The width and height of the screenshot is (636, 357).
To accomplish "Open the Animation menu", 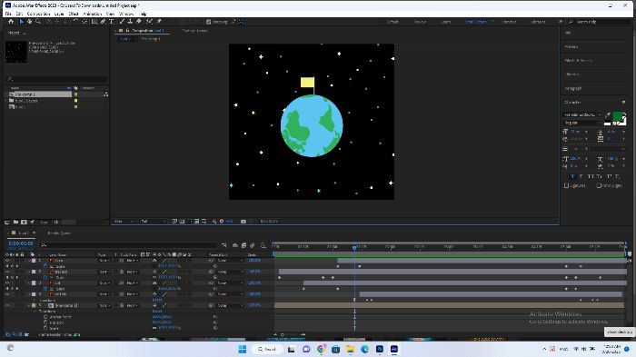I will pyautogui.click(x=93, y=14).
